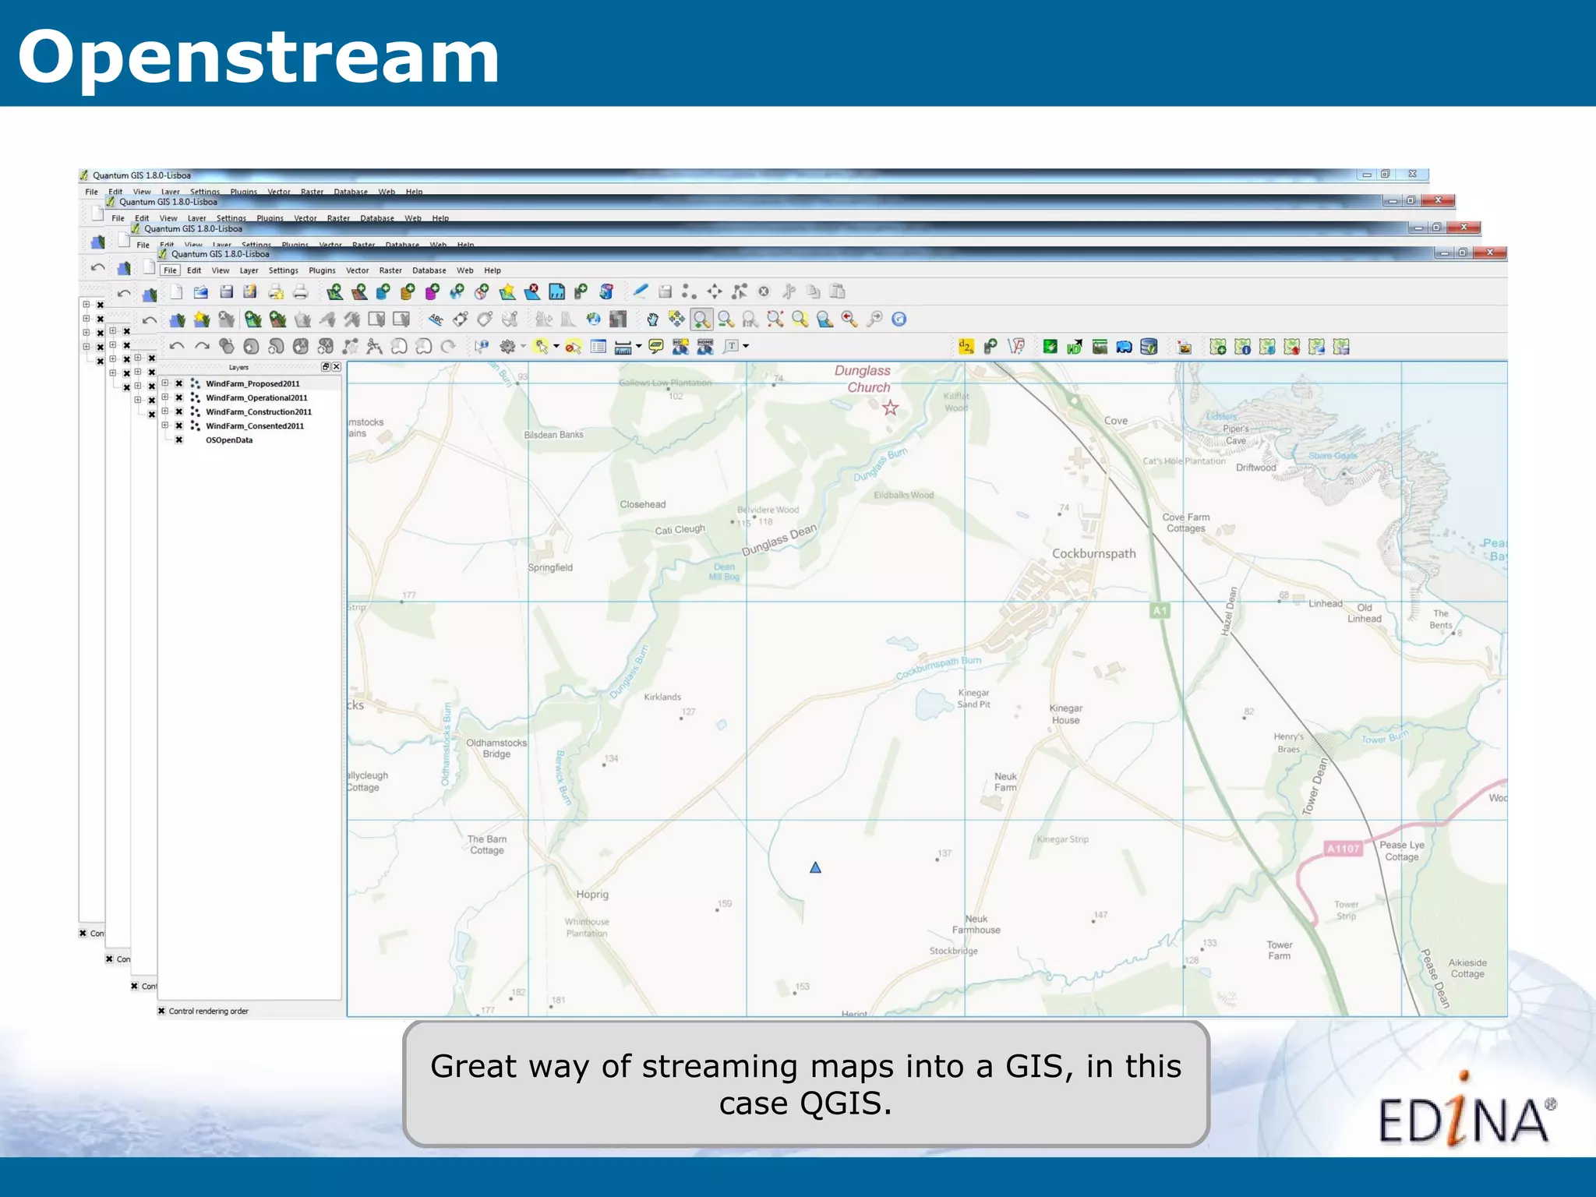Open the Text Annotation dropdown arrow
The width and height of the screenshot is (1596, 1197).
[x=746, y=347]
